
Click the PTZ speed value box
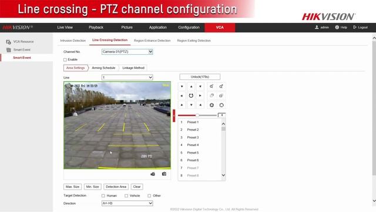[x=221, y=115]
